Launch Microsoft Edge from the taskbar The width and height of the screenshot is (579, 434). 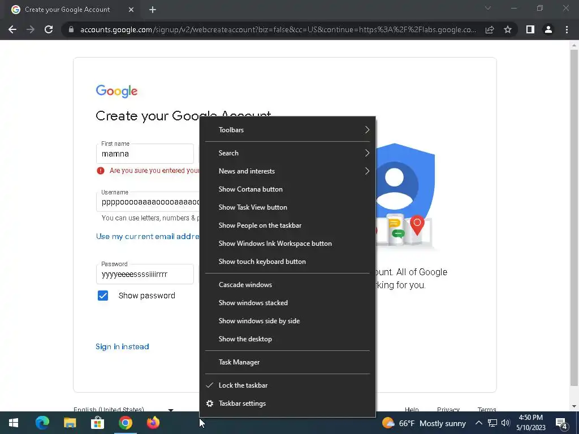coord(42,423)
